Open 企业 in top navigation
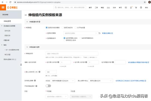The image size is (151, 101). click(x=108, y=8)
